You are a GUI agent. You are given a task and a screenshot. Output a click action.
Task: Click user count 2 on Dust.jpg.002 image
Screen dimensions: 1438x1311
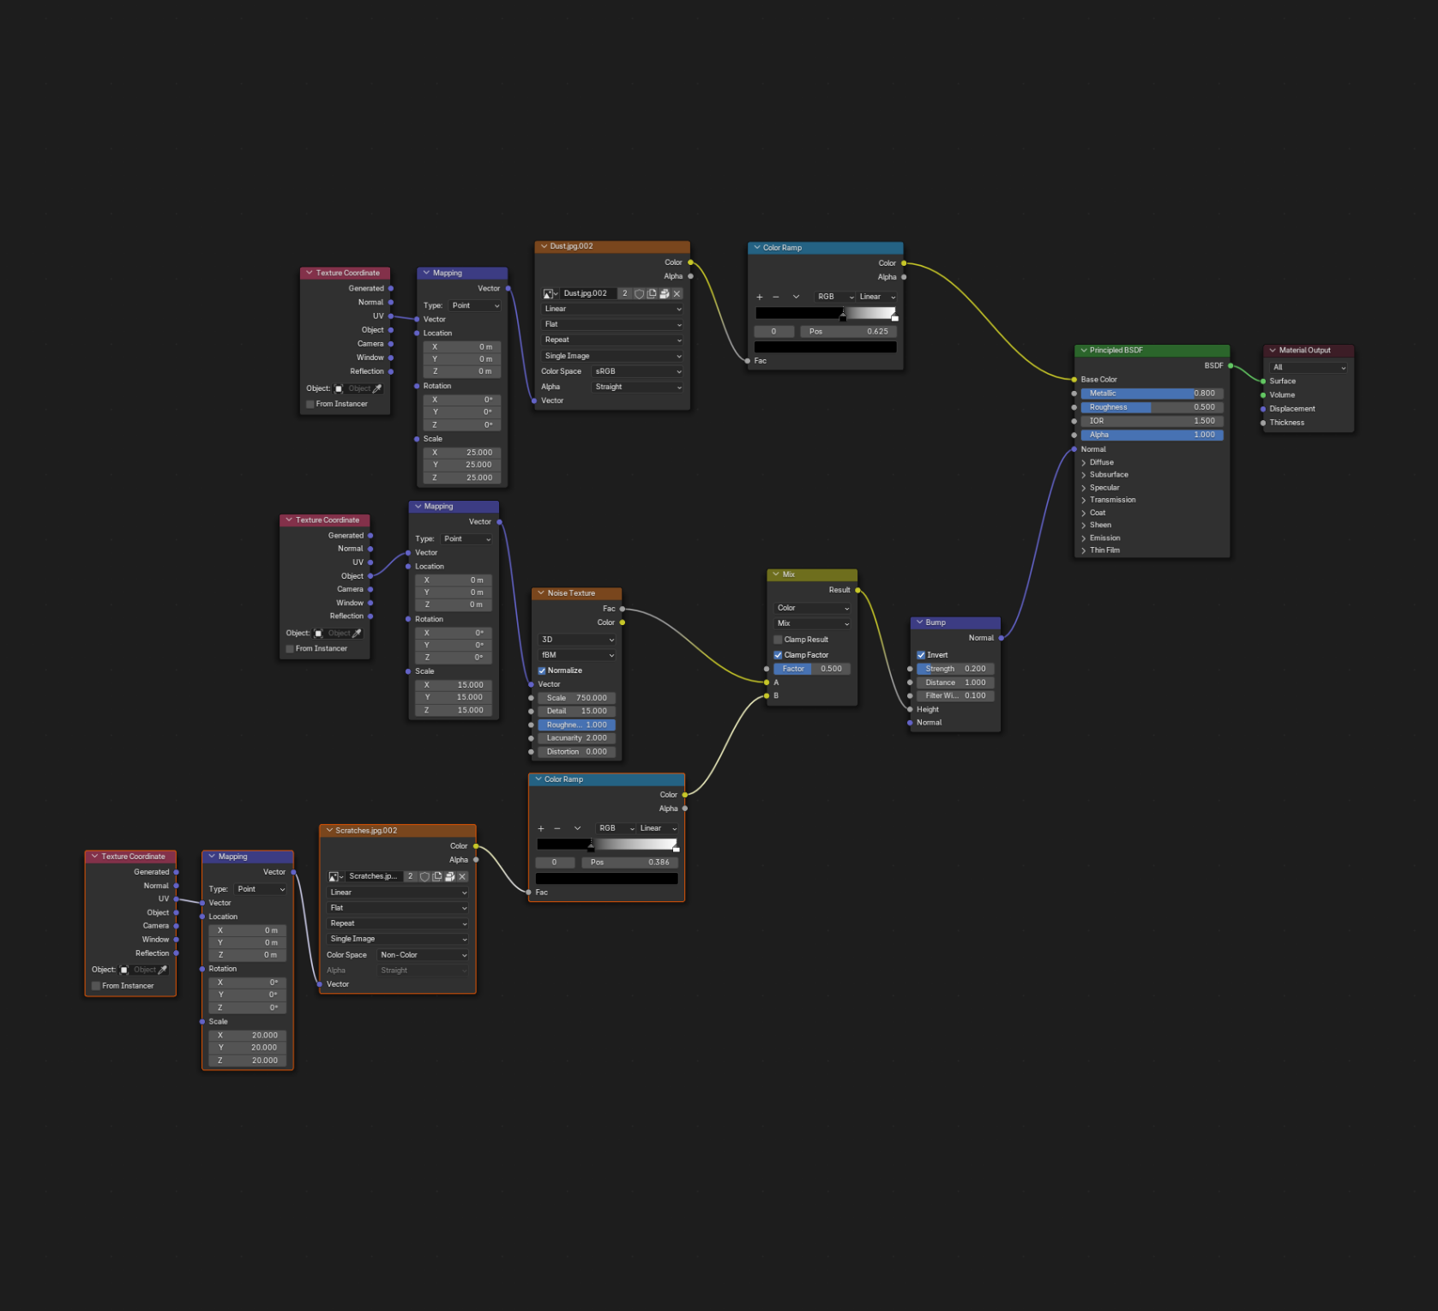[625, 294]
